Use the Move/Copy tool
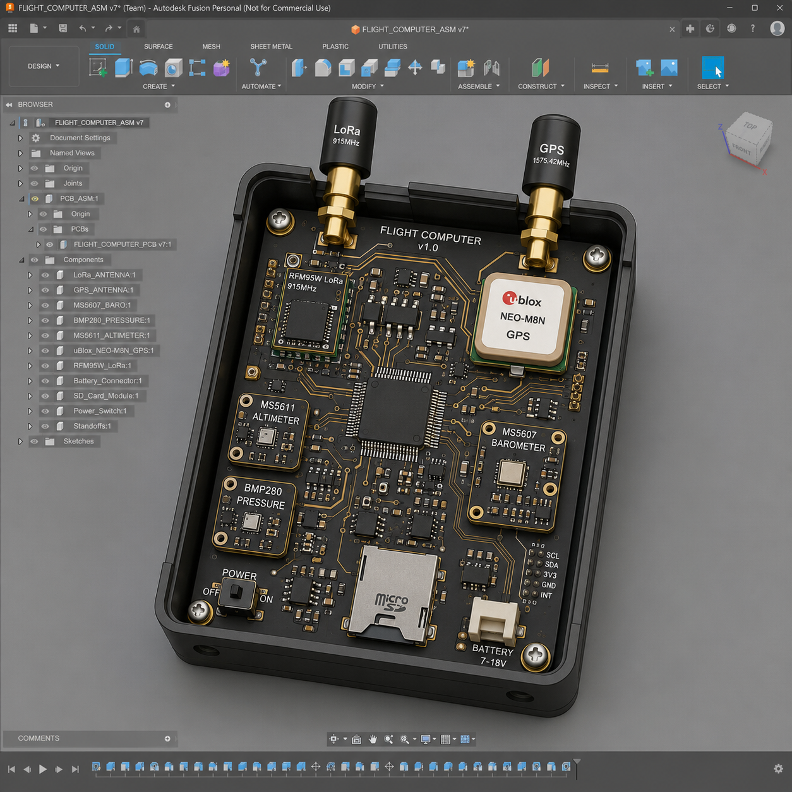 415,68
